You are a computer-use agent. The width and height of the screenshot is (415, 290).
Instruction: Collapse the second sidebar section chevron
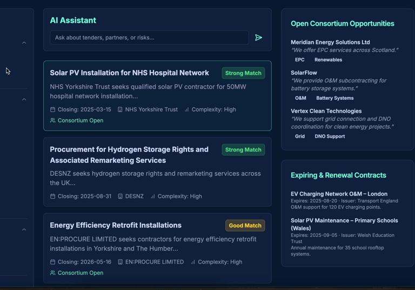24,99
